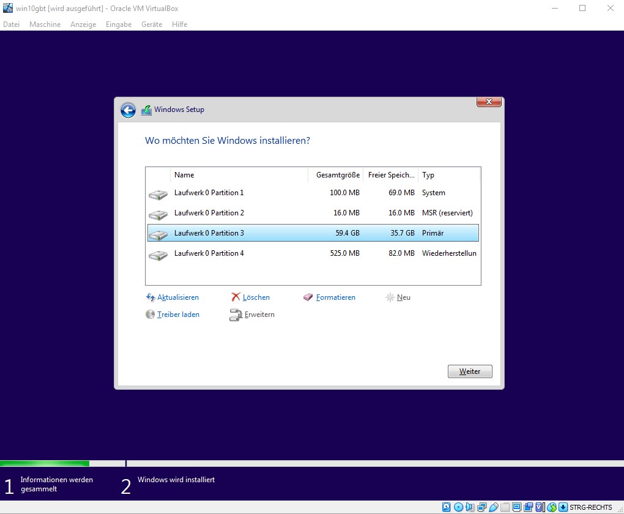This screenshot has width=624, height=514.
Task: Click the Treiber laden link
Action: pyautogui.click(x=178, y=315)
